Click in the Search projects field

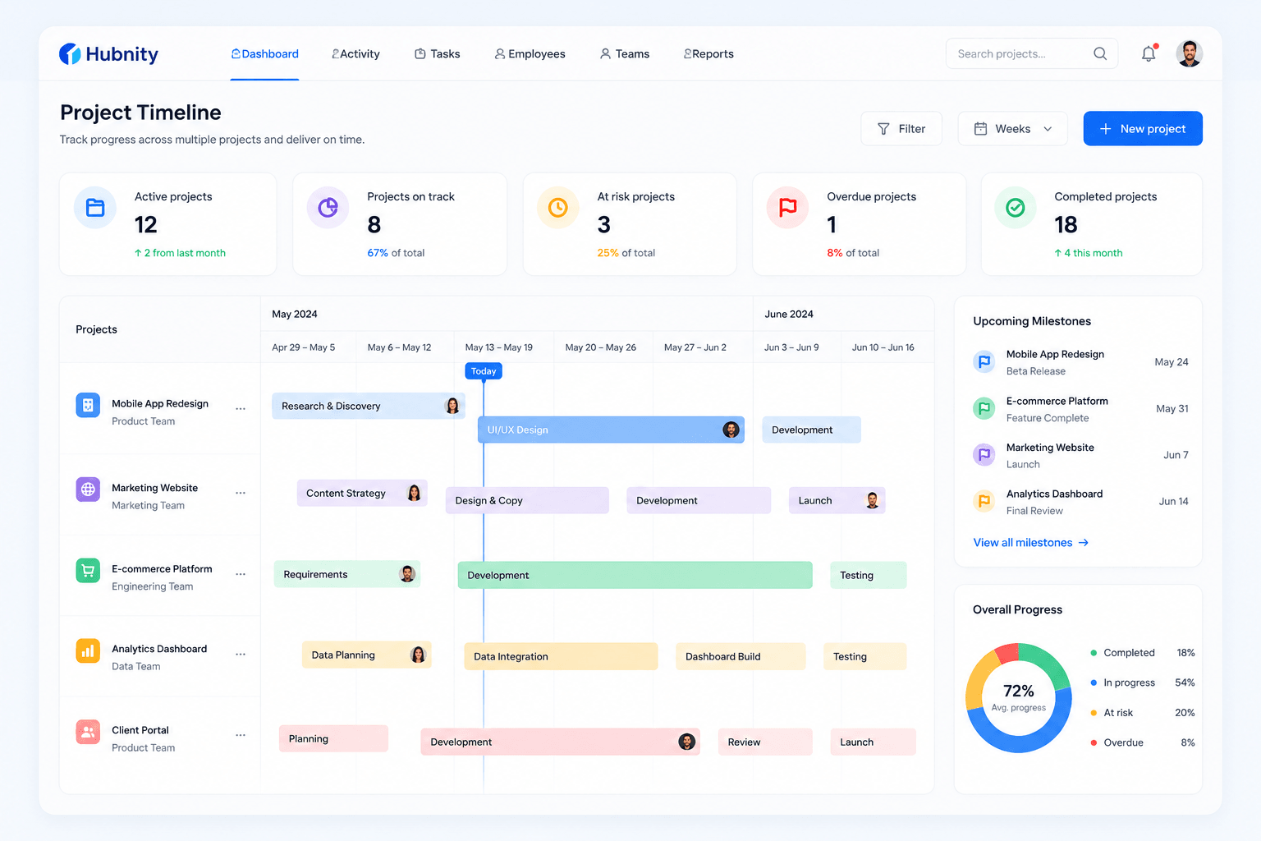point(1032,53)
